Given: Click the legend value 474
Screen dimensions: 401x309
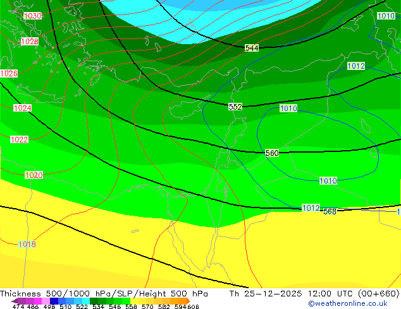Looking at the screenshot, I should coord(18,306).
